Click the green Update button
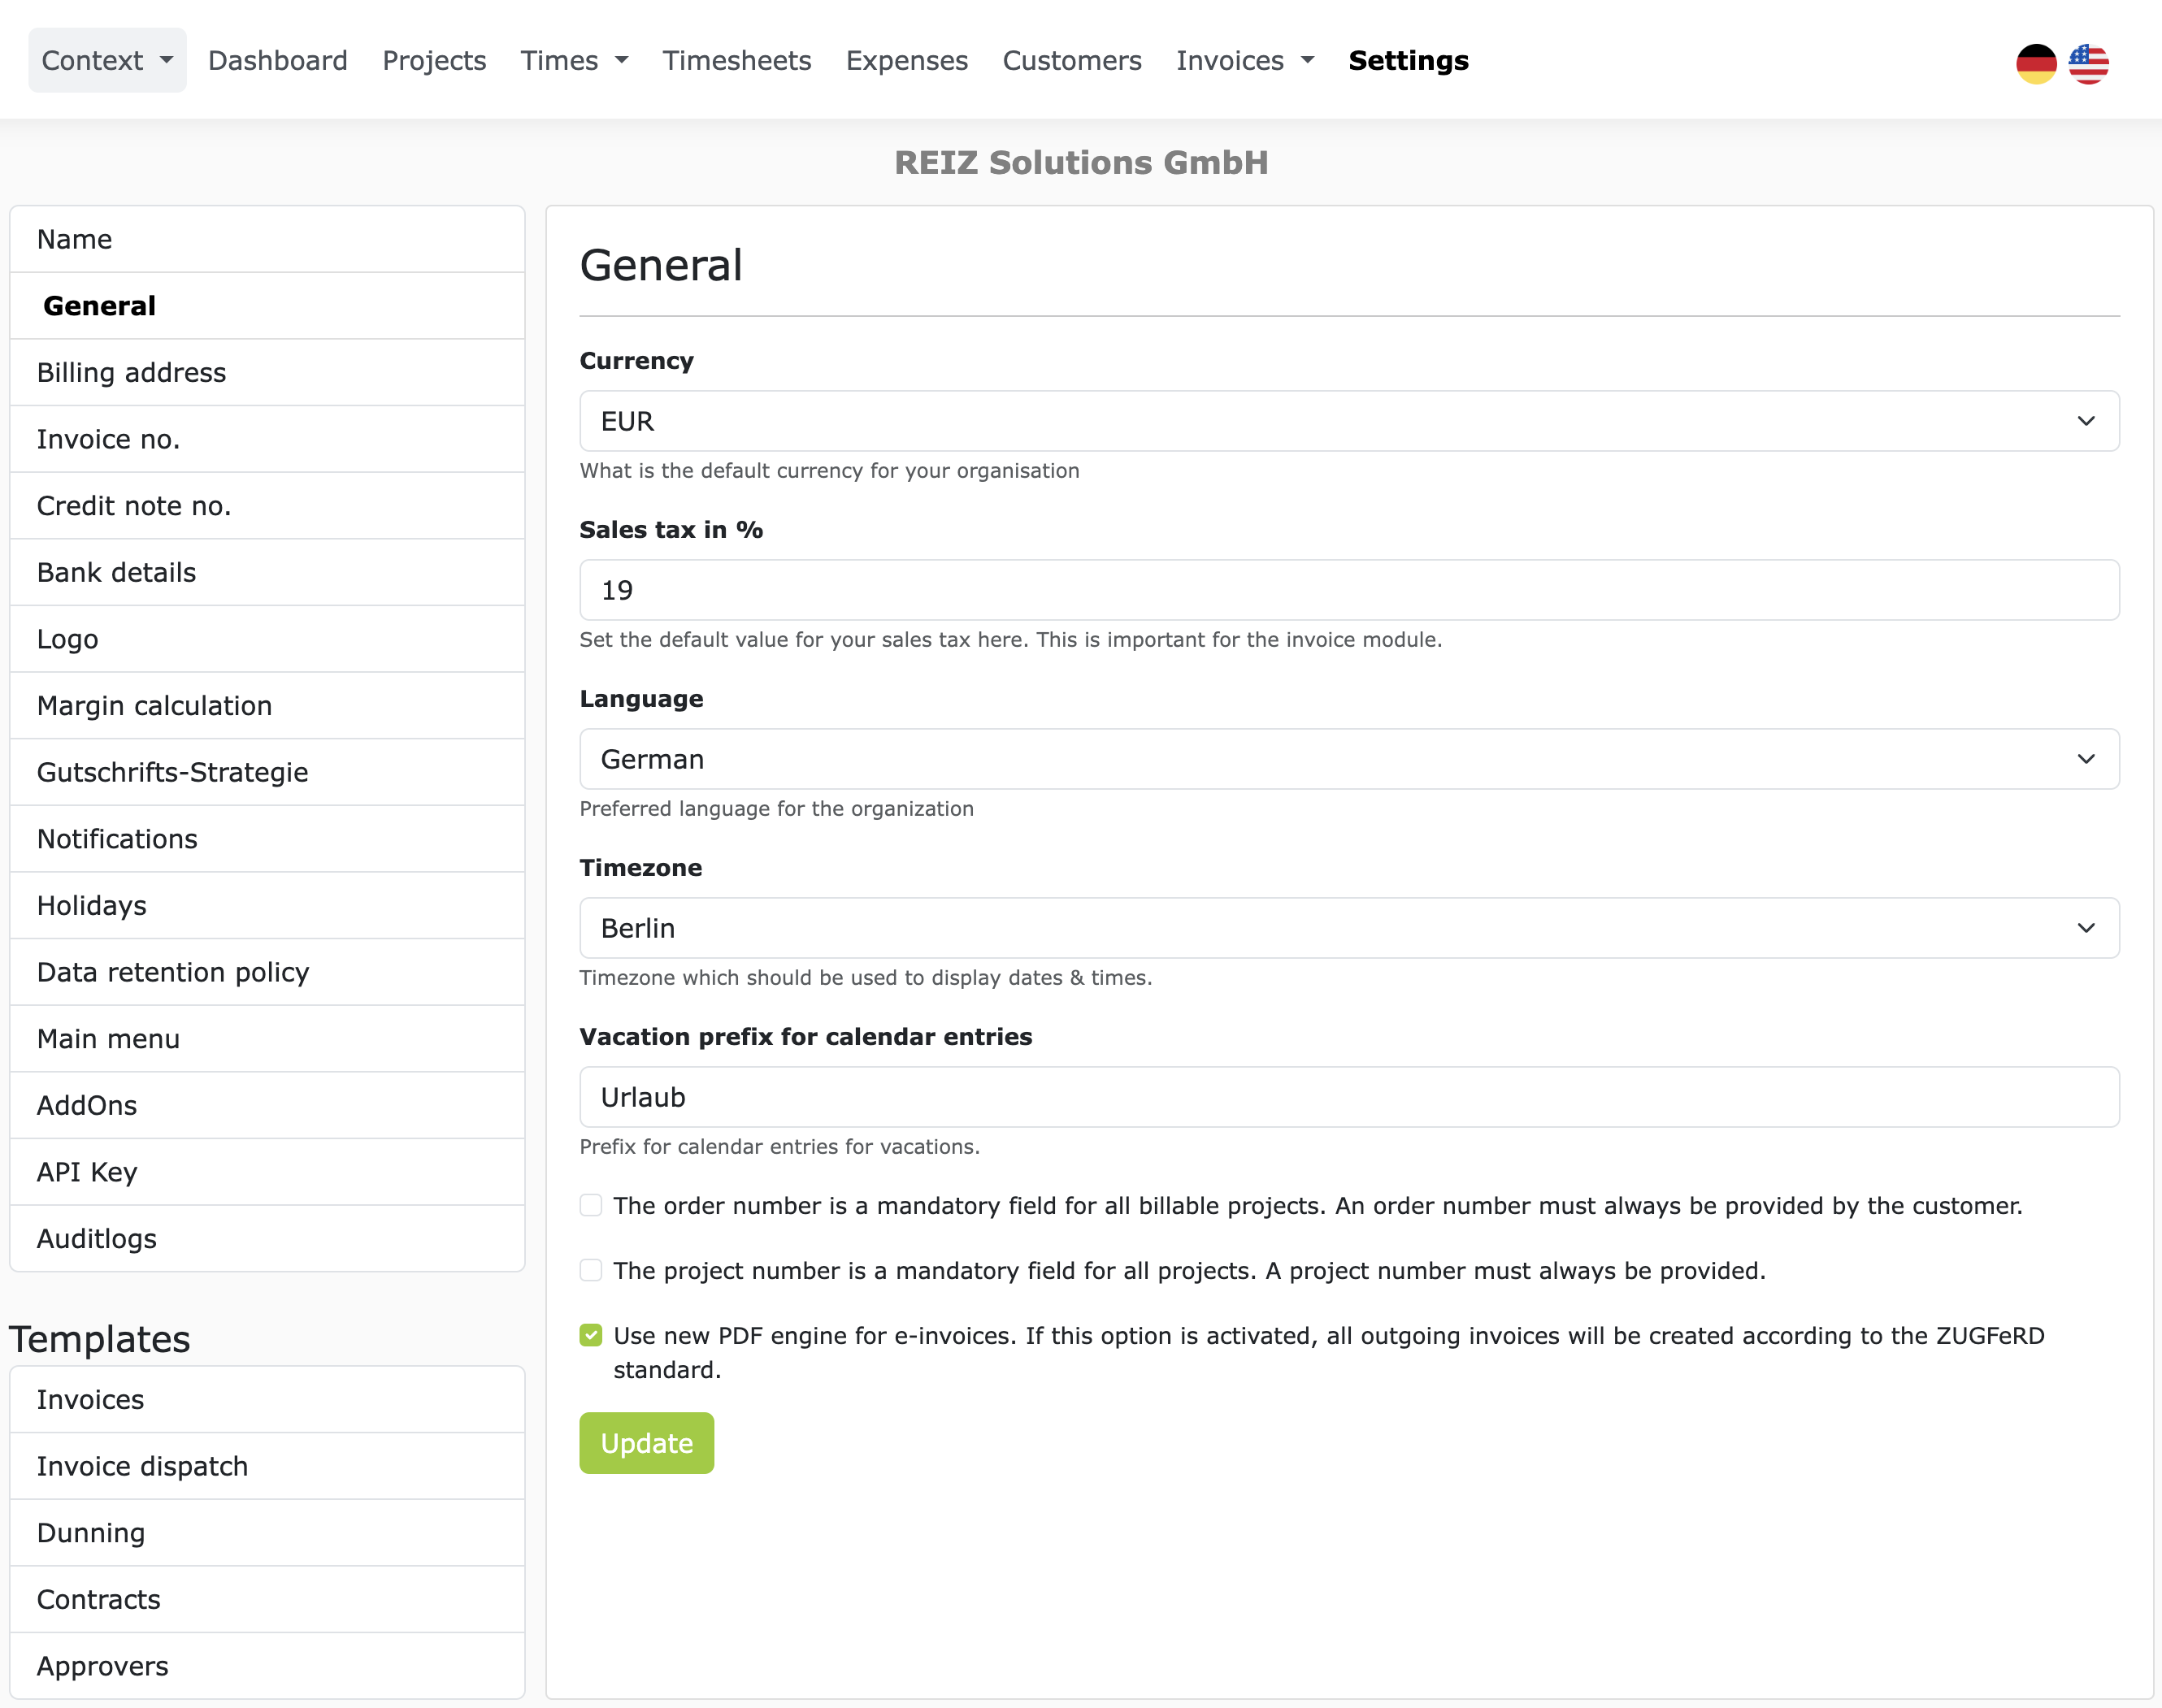Image resolution: width=2162 pixels, height=1708 pixels. 646,1443
